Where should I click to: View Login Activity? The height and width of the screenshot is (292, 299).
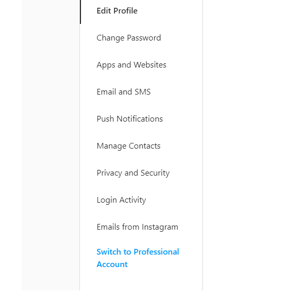click(141, 200)
